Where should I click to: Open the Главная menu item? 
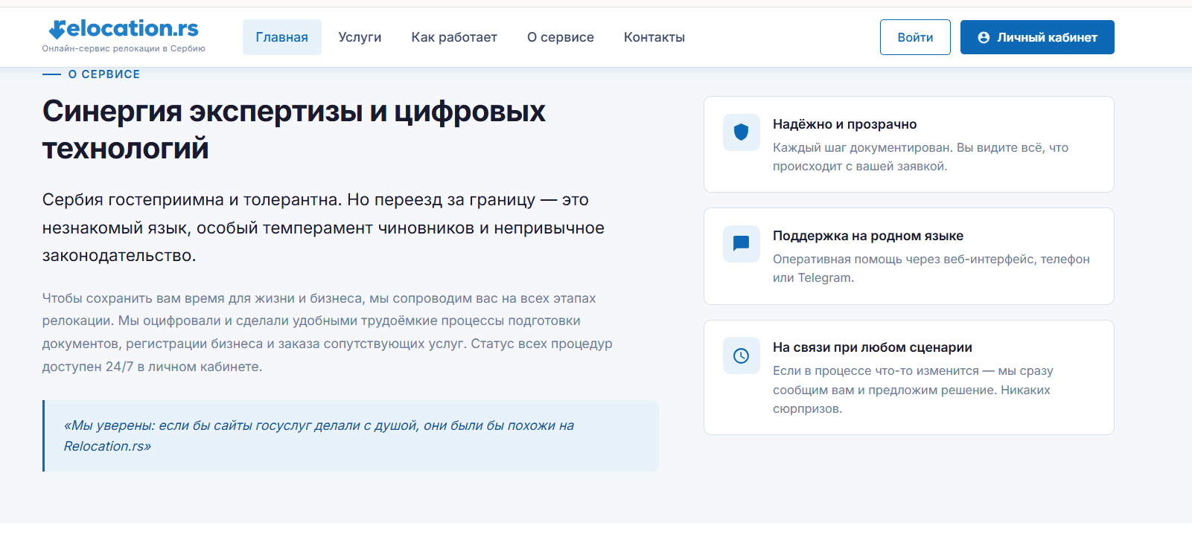281,37
